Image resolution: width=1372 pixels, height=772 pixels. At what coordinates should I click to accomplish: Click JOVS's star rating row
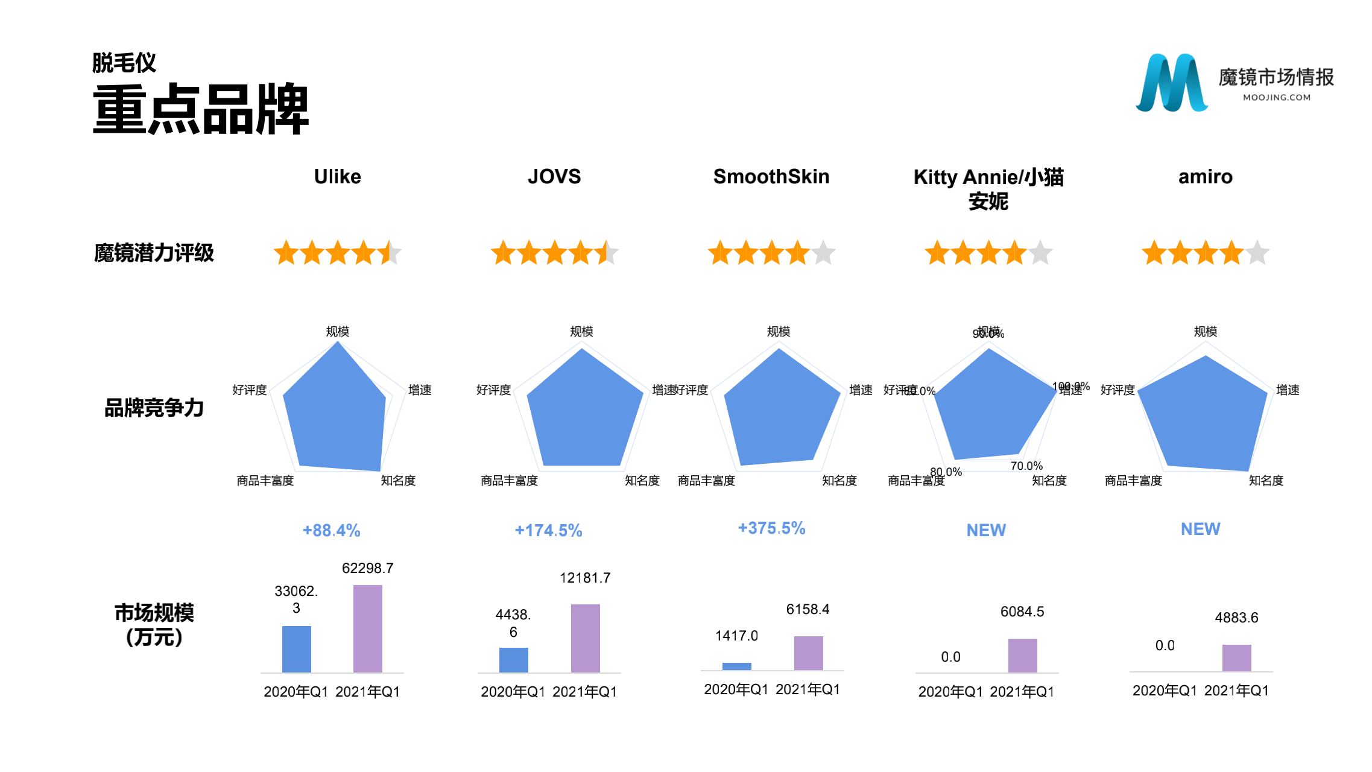[x=554, y=253]
